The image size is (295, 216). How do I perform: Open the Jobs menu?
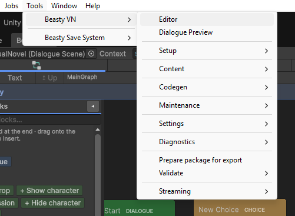(x=11, y=6)
